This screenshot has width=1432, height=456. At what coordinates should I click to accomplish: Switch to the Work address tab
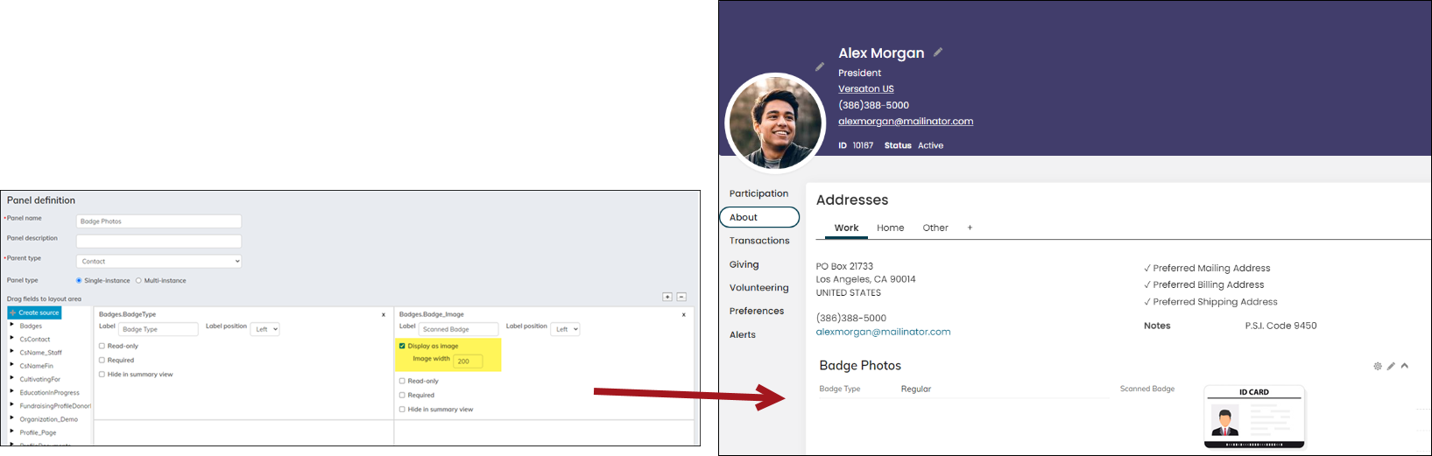(x=846, y=228)
